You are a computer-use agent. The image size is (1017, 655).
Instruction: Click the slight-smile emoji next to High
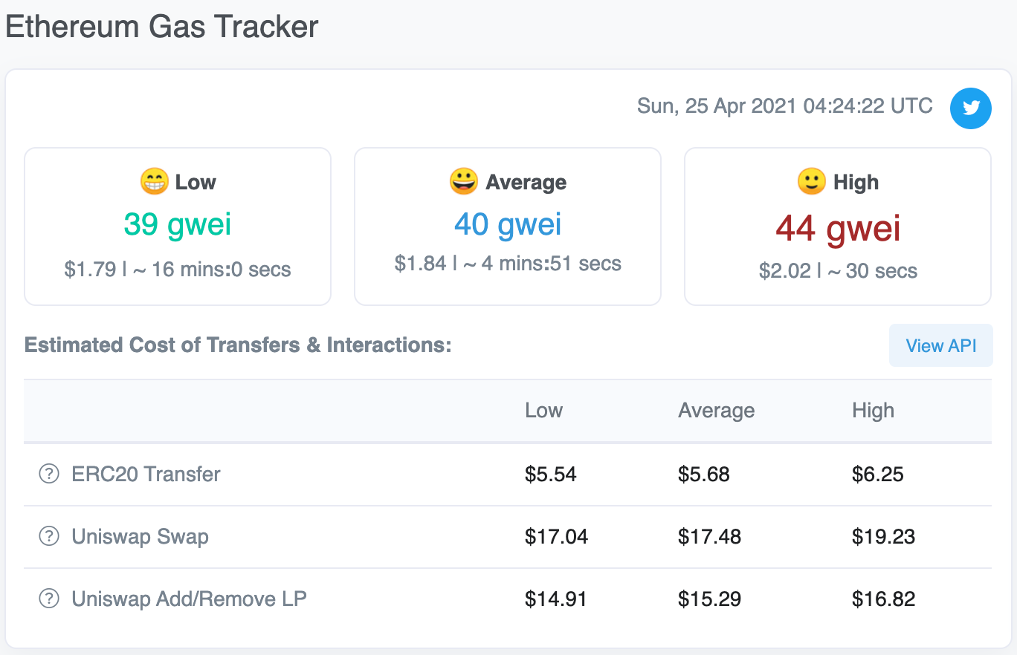click(811, 181)
